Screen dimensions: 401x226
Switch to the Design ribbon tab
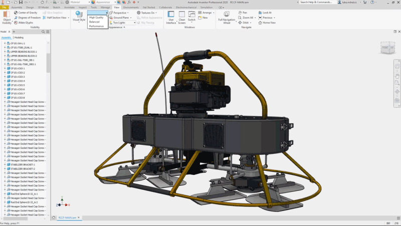point(30,8)
